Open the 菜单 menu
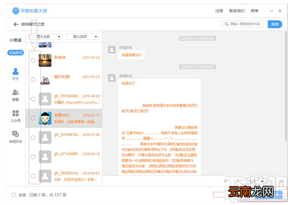Viewport: 291px width, 205px height. 254,11
